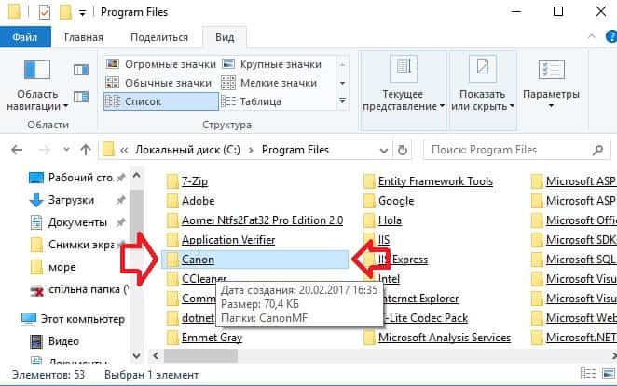Select the Список layout option
Image resolution: width=617 pixels, height=386 pixels.
tap(161, 101)
